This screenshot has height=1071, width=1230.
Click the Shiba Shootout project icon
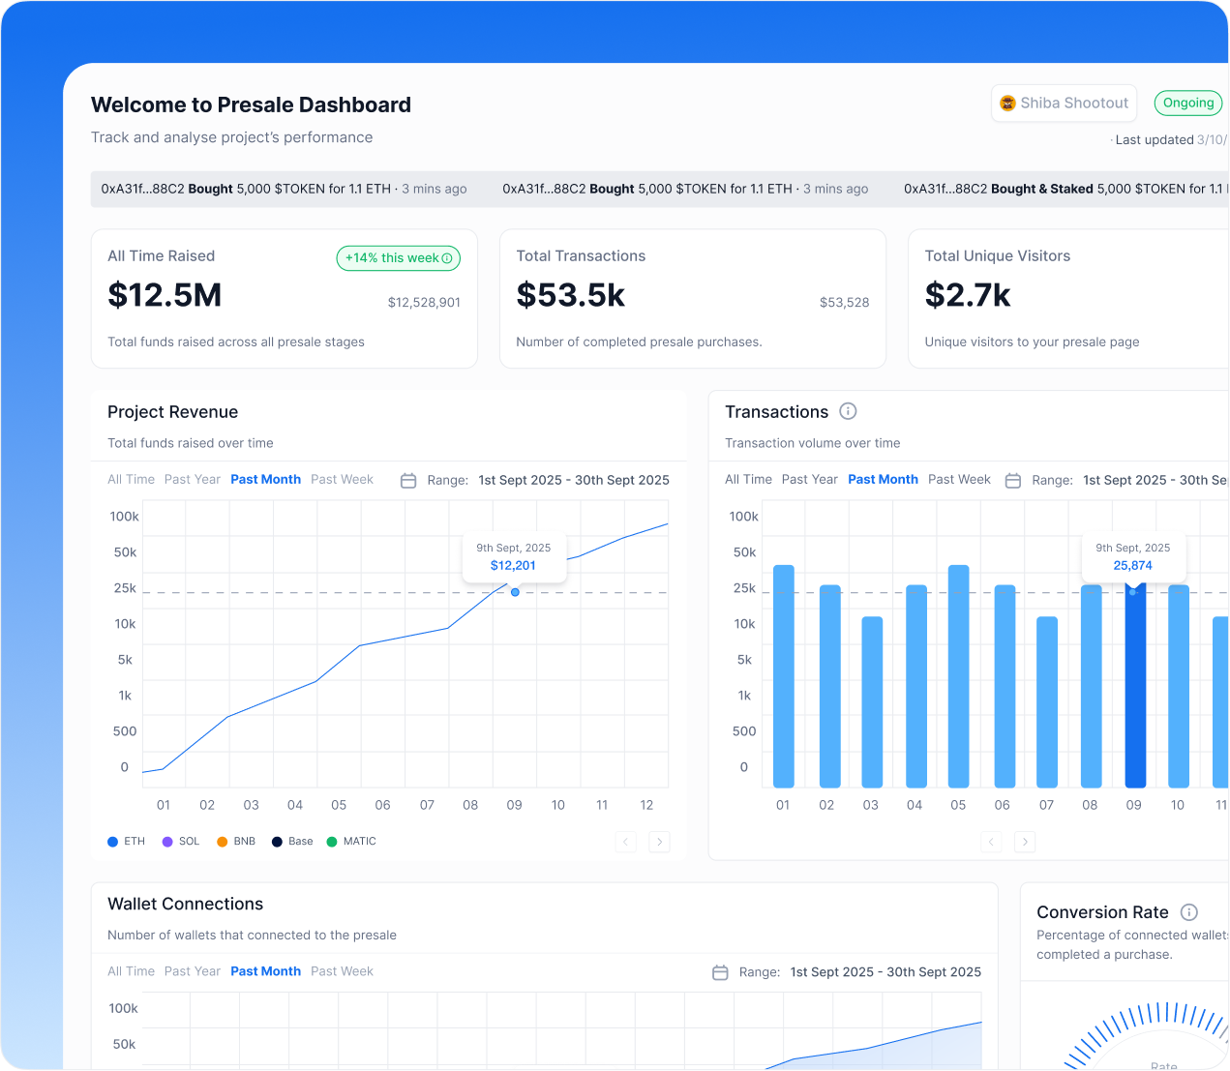pyautogui.click(x=1007, y=104)
